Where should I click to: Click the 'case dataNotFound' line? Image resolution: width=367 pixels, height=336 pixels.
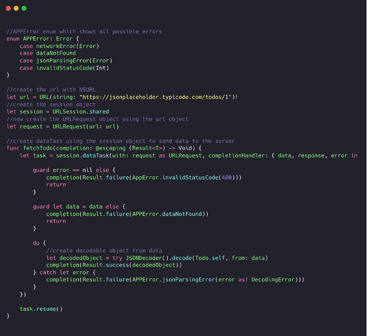[x=48, y=53]
